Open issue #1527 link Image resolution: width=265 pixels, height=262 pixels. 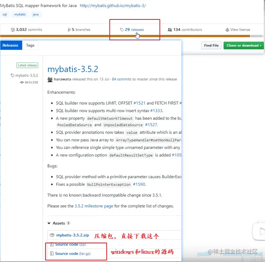pyautogui.click(x=151, y=125)
